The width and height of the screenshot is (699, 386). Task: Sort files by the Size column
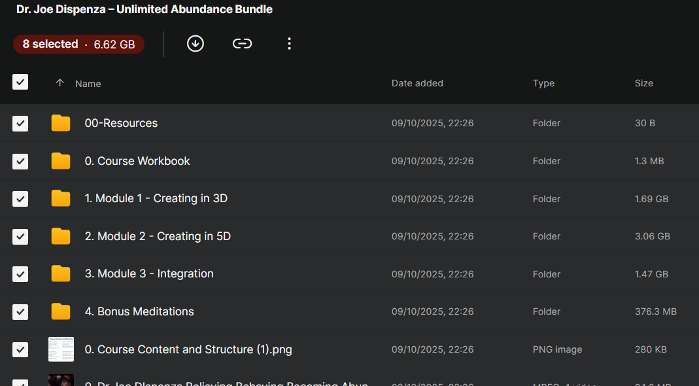click(x=643, y=83)
